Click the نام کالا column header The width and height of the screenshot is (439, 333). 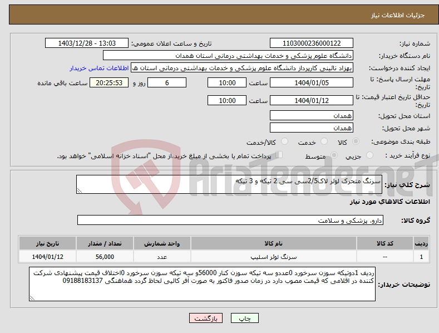(274, 243)
